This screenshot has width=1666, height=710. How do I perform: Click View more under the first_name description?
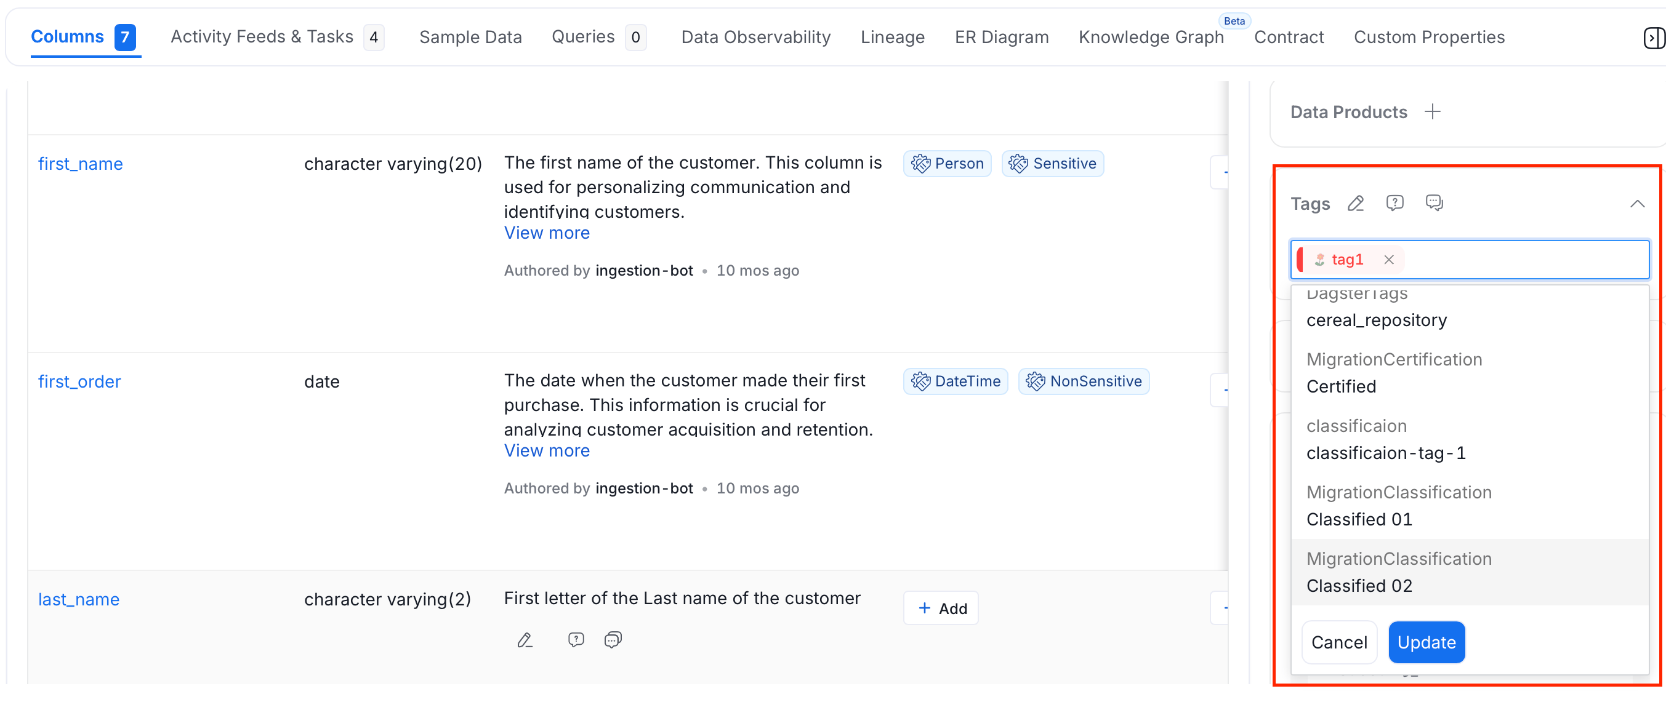click(547, 233)
